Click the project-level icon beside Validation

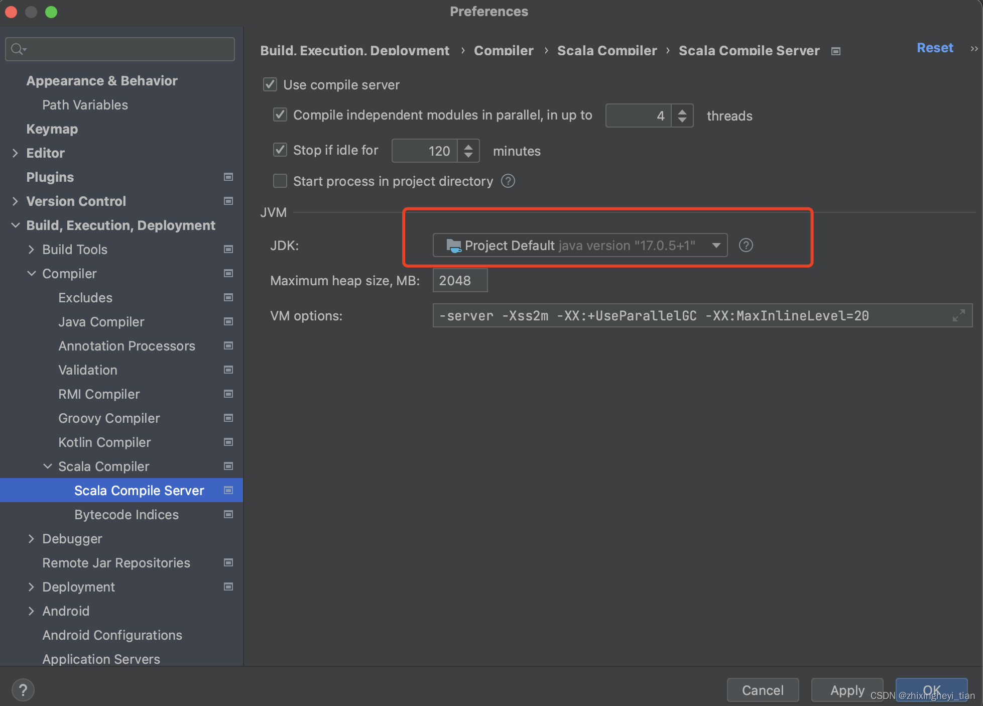click(x=228, y=370)
